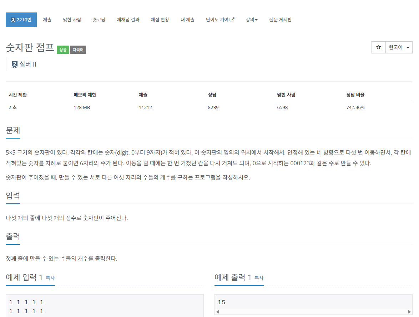Click the blue 2210번 problem badge
This screenshot has height=317, width=419.
point(21,20)
